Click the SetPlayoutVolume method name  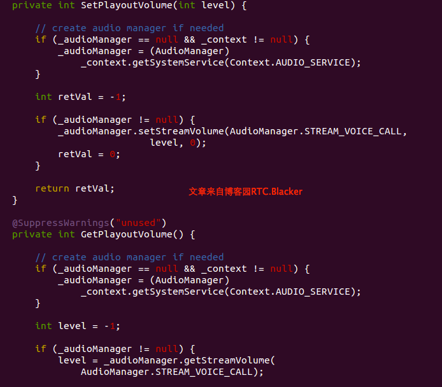pos(127,5)
